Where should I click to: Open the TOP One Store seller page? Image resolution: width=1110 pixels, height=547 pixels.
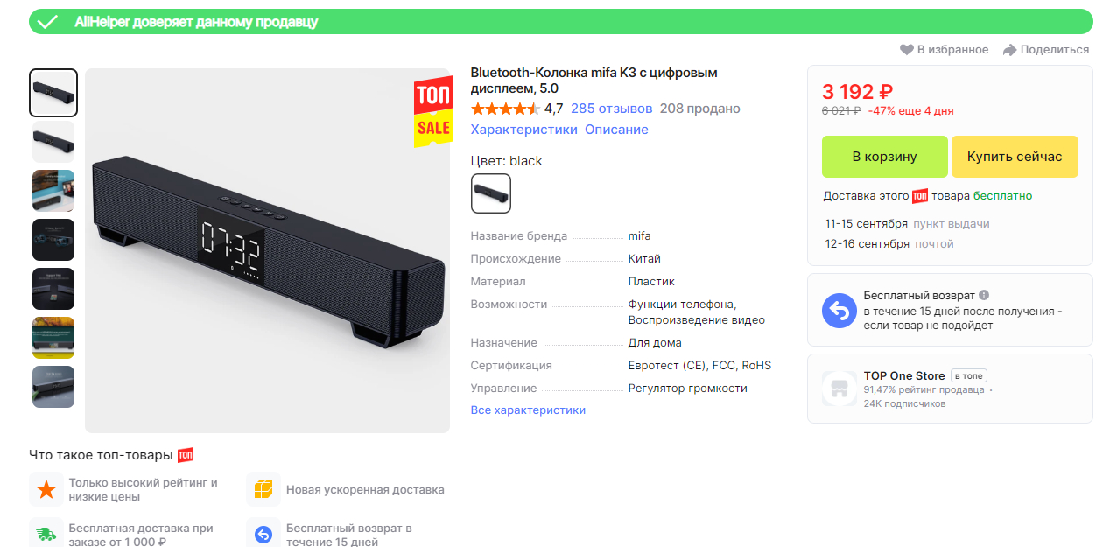tap(903, 376)
